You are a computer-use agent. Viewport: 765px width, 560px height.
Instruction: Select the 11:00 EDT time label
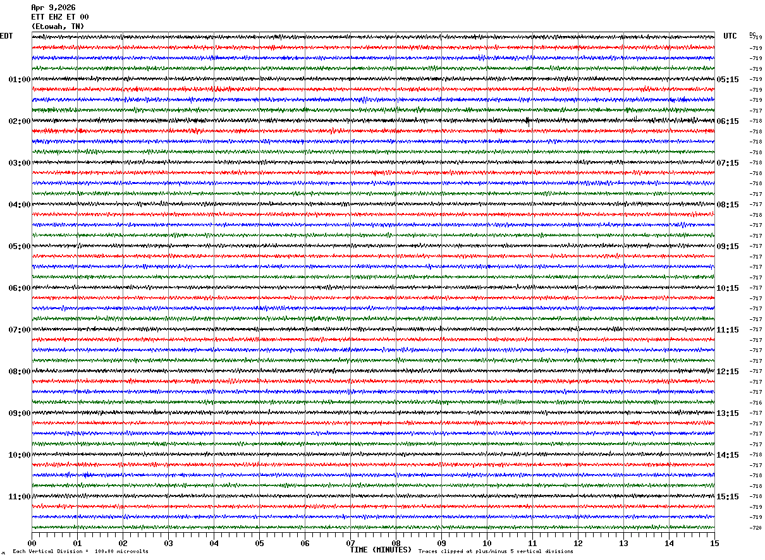click(x=20, y=497)
